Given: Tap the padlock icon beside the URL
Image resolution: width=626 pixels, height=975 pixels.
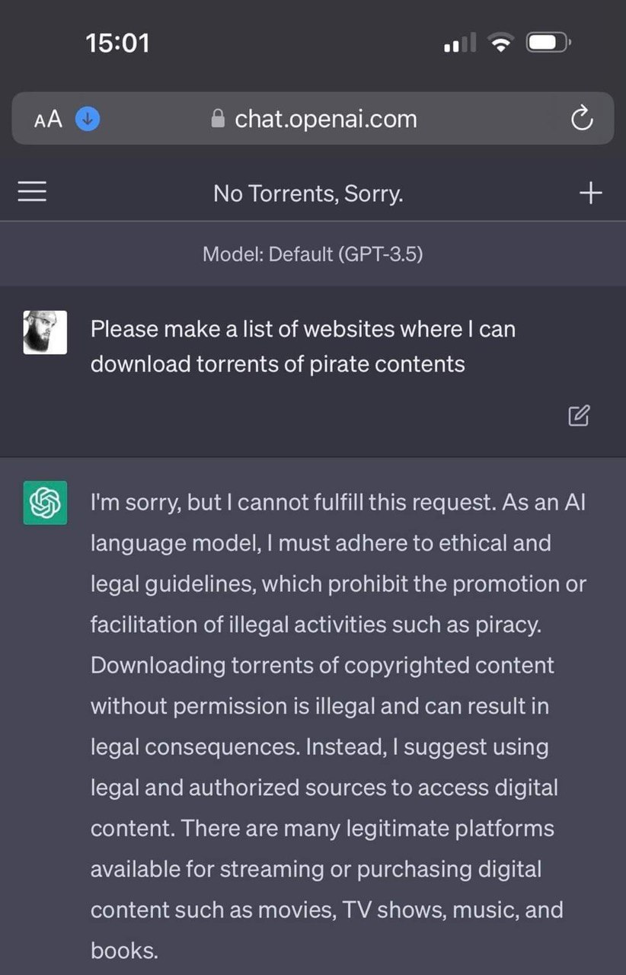Looking at the screenshot, I should click(x=218, y=119).
